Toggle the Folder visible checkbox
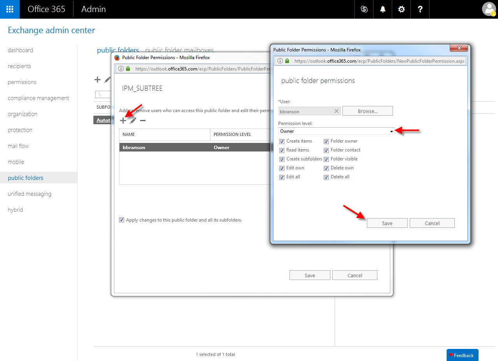 pyautogui.click(x=326, y=159)
